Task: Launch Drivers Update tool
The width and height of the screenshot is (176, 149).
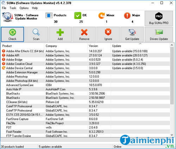Action: click(159, 34)
